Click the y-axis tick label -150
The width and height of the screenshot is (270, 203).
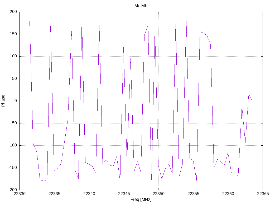(13, 168)
